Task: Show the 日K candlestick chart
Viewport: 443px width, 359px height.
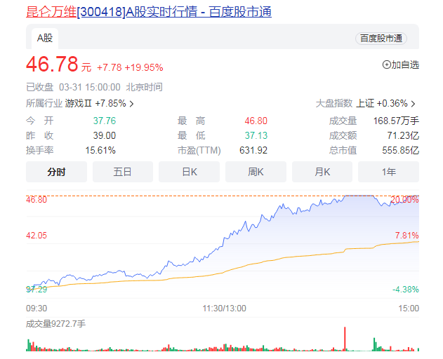Action: 190,172
